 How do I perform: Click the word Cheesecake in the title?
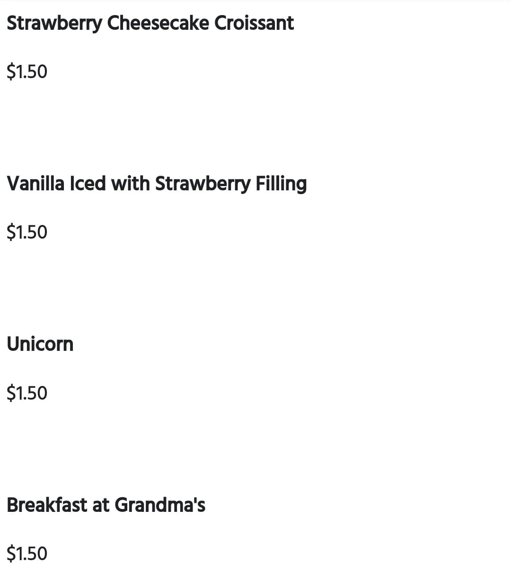pyautogui.click(x=158, y=23)
